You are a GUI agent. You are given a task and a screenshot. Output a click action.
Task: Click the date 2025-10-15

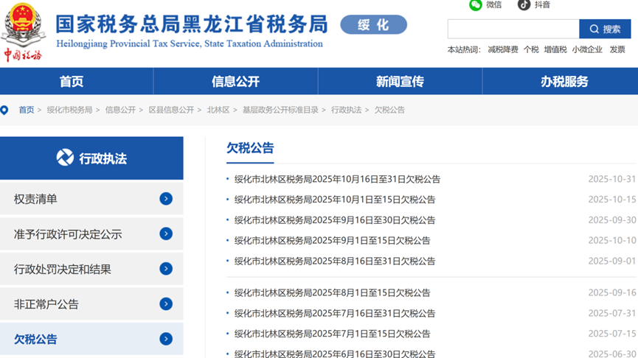pyautogui.click(x=612, y=200)
